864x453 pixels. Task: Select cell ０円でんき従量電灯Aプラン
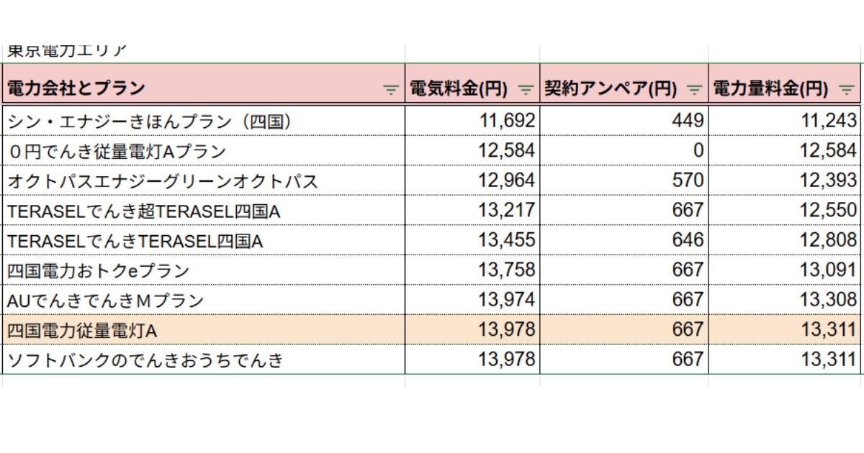click(x=203, y=151)
